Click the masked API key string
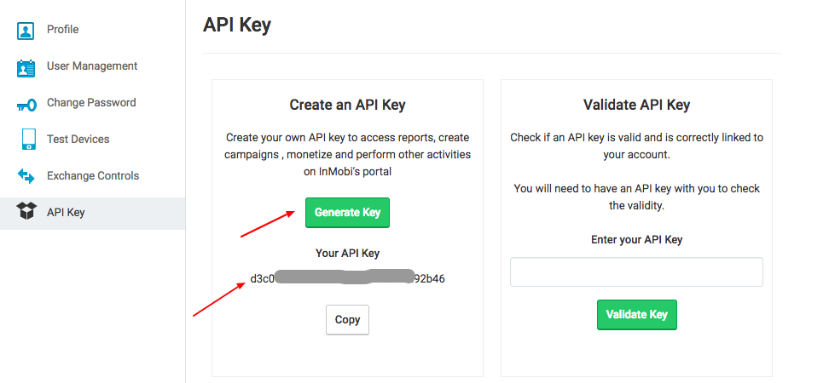The width and height of the screenshot is (829, 383). click(x=347, y=278)
